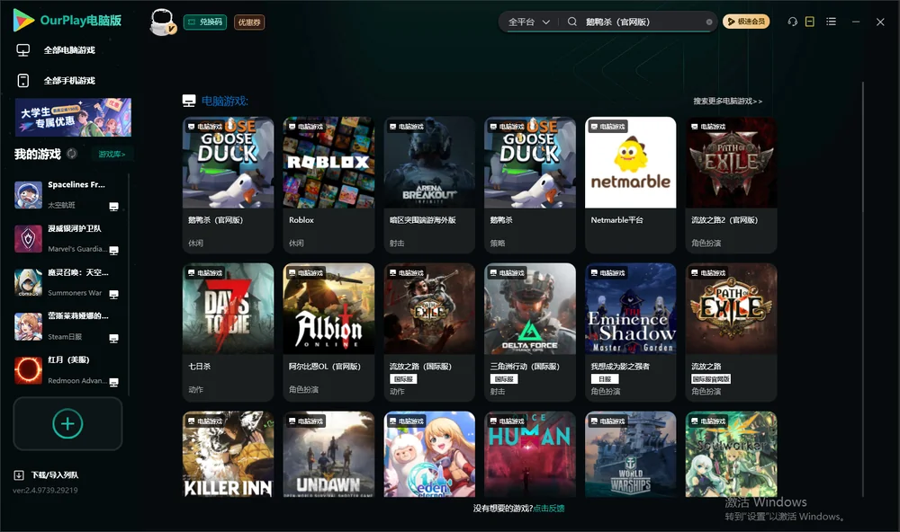Open the 三角洲行动 (国际服) card
The width and height of the screenshot is (900, 532).
pos(530,332)
